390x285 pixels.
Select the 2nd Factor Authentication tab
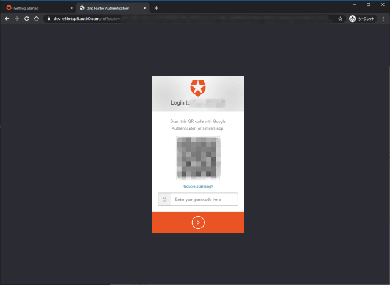(112, 8)
